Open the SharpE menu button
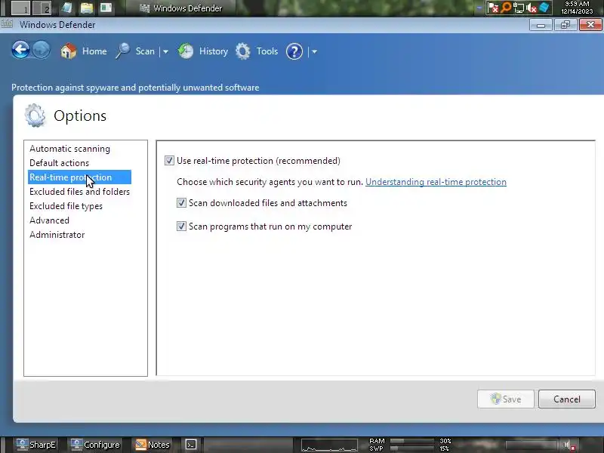604x453 pixels. pyautogui.click(x=36, y=445)
